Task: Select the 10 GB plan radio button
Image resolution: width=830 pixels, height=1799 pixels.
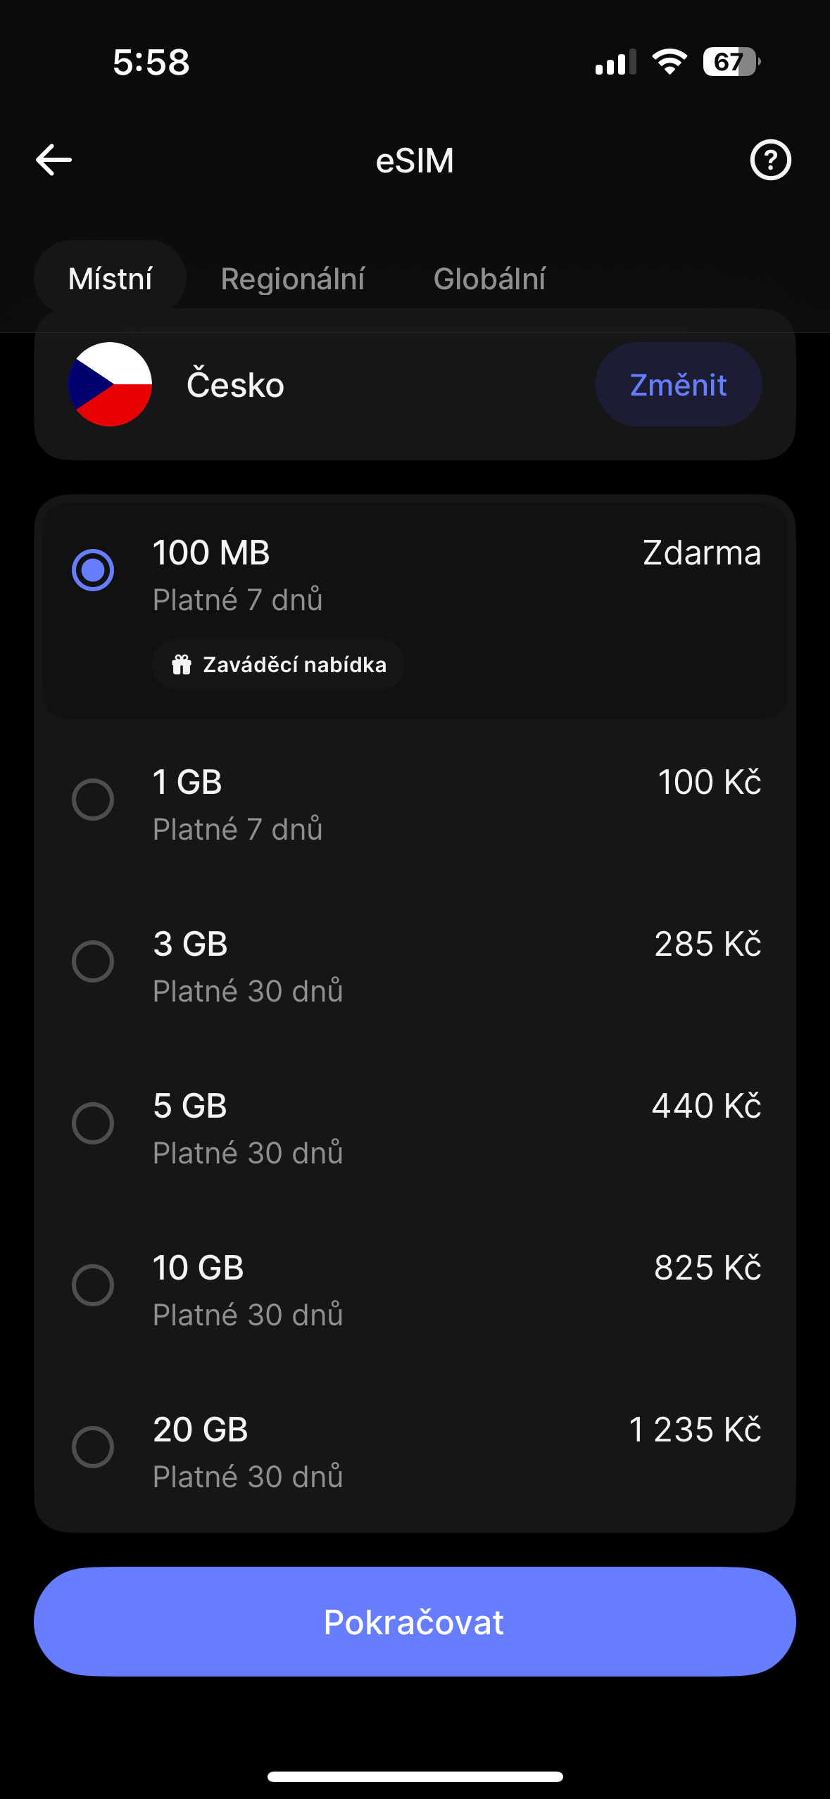Action: pos(93,1285)
